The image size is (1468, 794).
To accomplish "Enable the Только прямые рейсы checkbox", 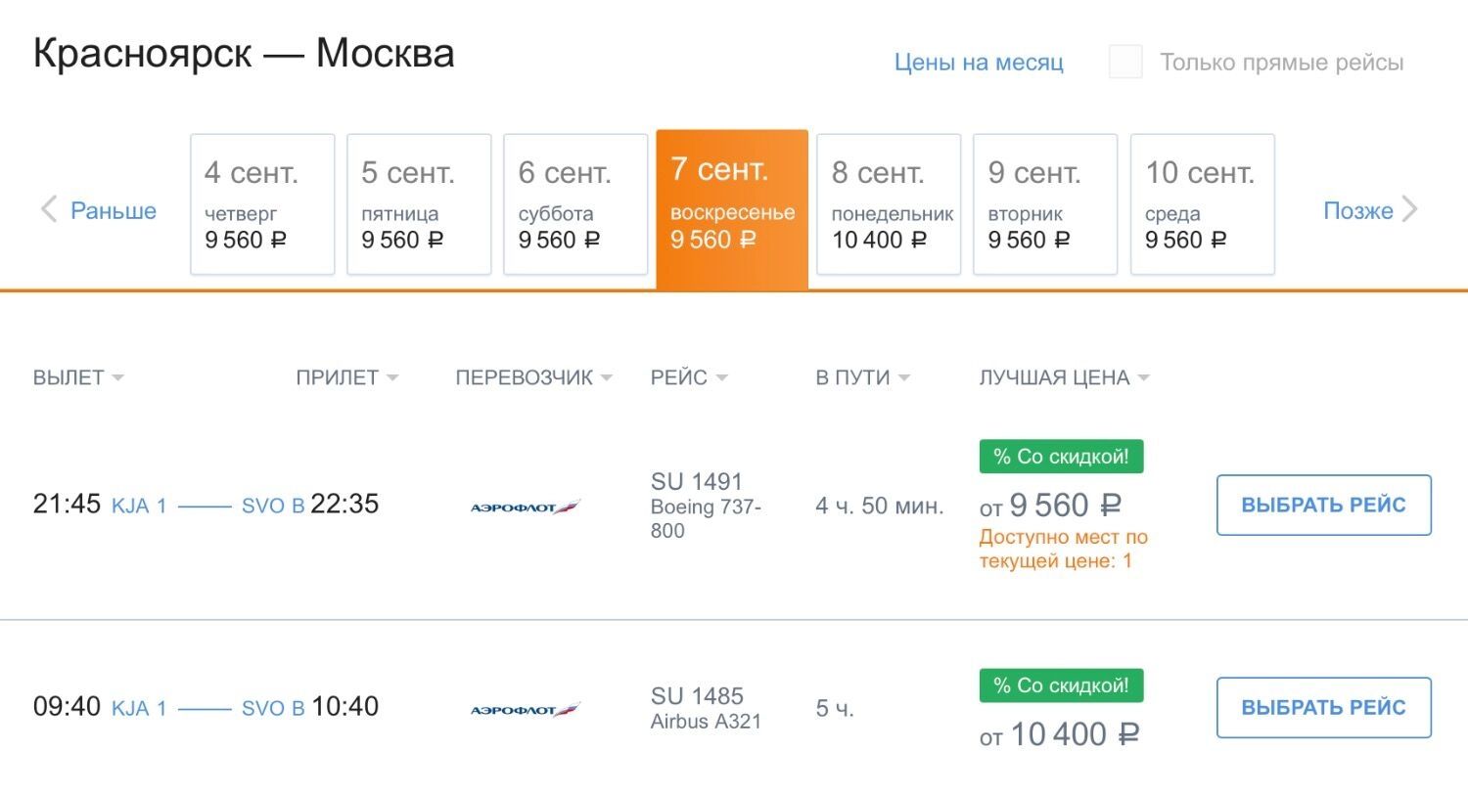I will pos(1125,63).
